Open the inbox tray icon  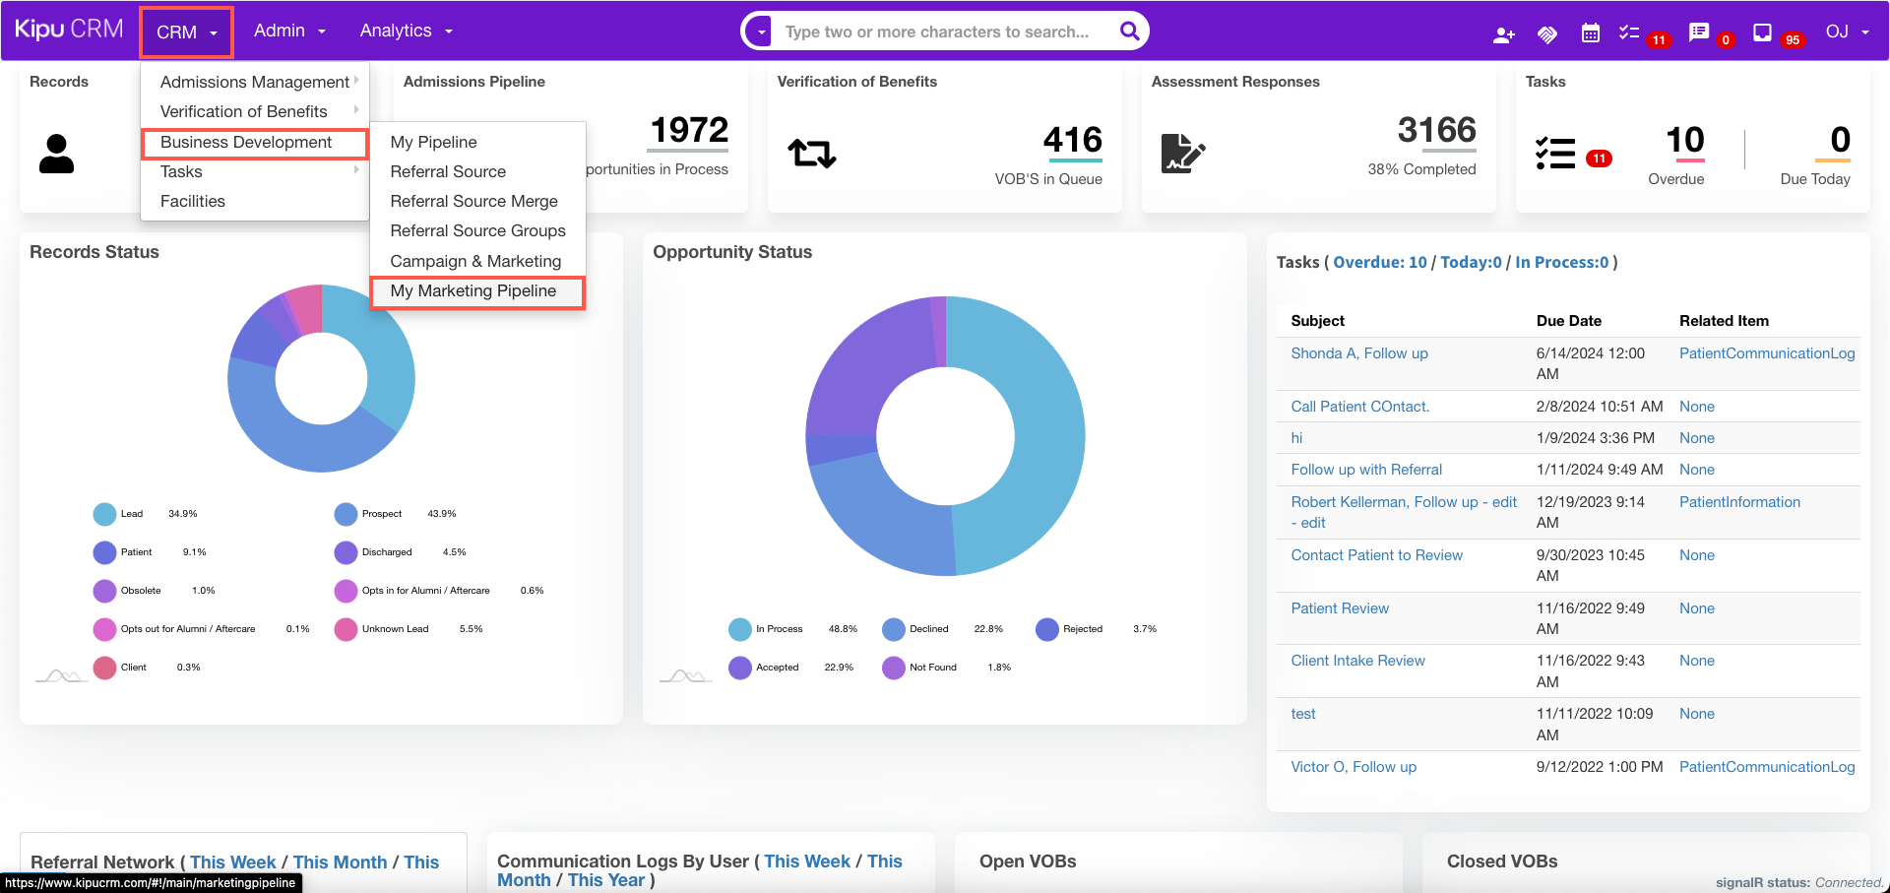click(1762, 33)
